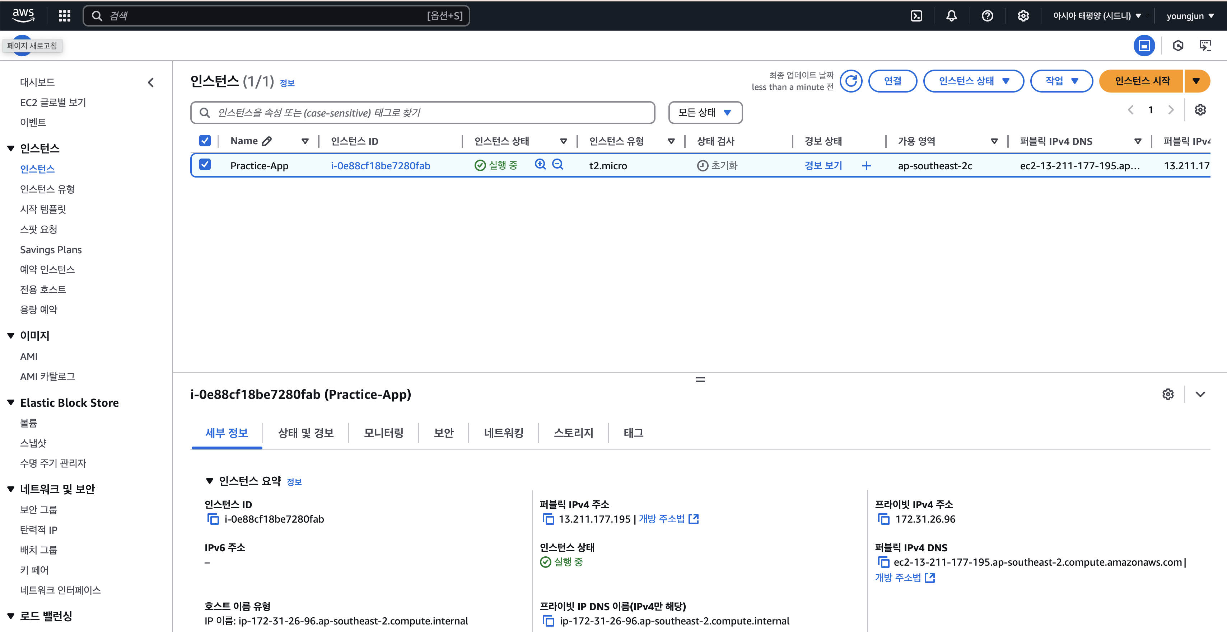
Task: Copy the public IPv4 address 13.211.177.195
Action: coord(548,519)
